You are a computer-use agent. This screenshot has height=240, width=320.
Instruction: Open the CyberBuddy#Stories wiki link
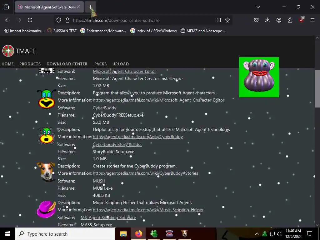(x=145, y=173)
